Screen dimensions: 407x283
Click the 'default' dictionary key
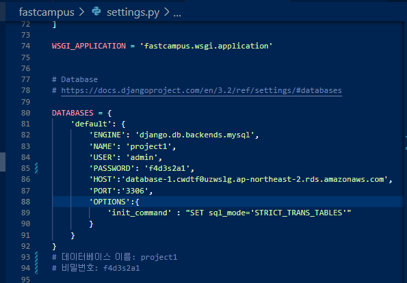coord(91,124)
